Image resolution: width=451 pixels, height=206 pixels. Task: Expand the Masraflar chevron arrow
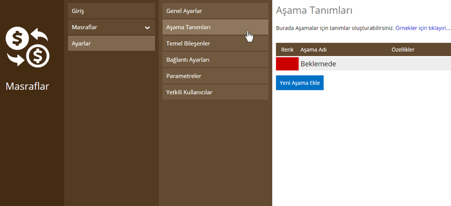click(x=147, y=28)
